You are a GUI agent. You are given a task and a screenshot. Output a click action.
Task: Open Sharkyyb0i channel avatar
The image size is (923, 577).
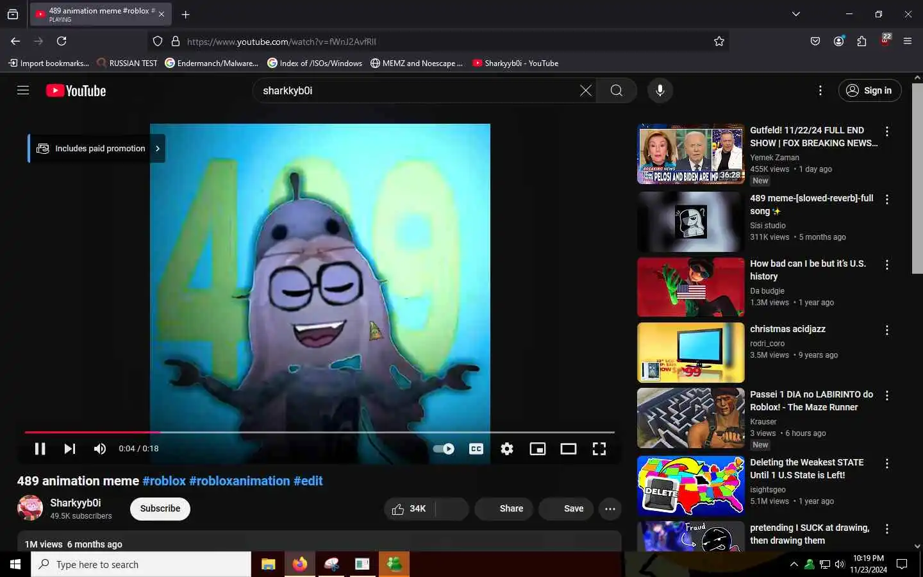30,508
